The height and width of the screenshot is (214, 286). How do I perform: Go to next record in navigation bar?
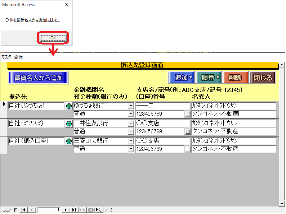pyautogui.click(x=66, y=210)
